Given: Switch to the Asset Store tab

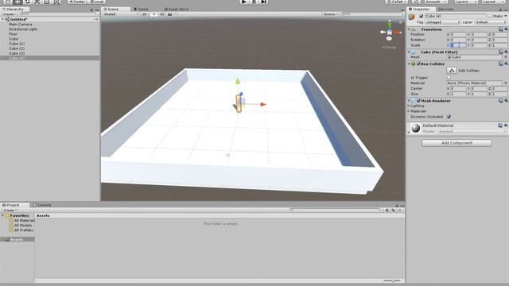Looking at the screenshot, I should pos(177,9).
